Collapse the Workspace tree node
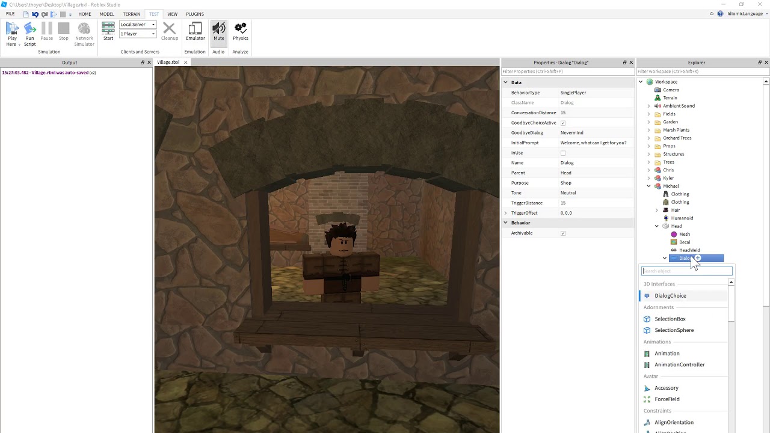 point(641,82)
